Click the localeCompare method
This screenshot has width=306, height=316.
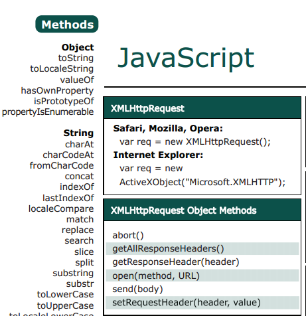(61, 208)
